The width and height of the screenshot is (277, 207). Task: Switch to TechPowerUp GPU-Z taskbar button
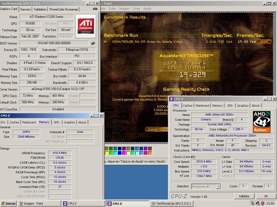(172, 203)
